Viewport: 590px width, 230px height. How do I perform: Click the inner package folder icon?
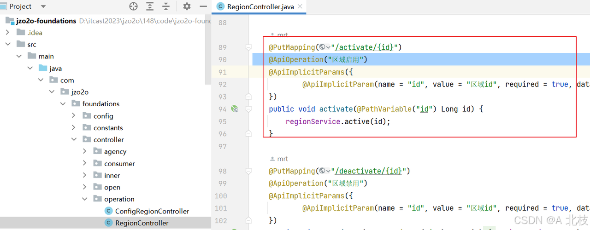tap(97, 175)
